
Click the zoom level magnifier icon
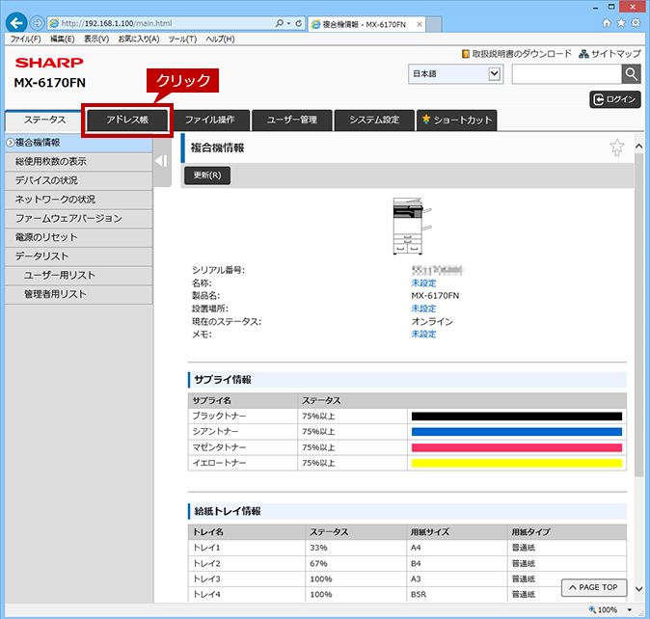(592, 609)
